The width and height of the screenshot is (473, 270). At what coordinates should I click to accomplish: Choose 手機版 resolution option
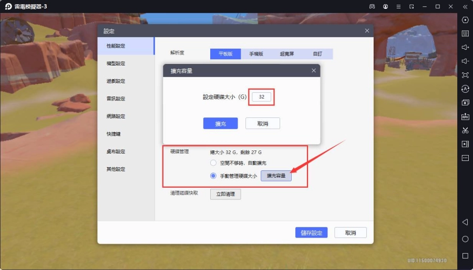click(x=256, y=54)
